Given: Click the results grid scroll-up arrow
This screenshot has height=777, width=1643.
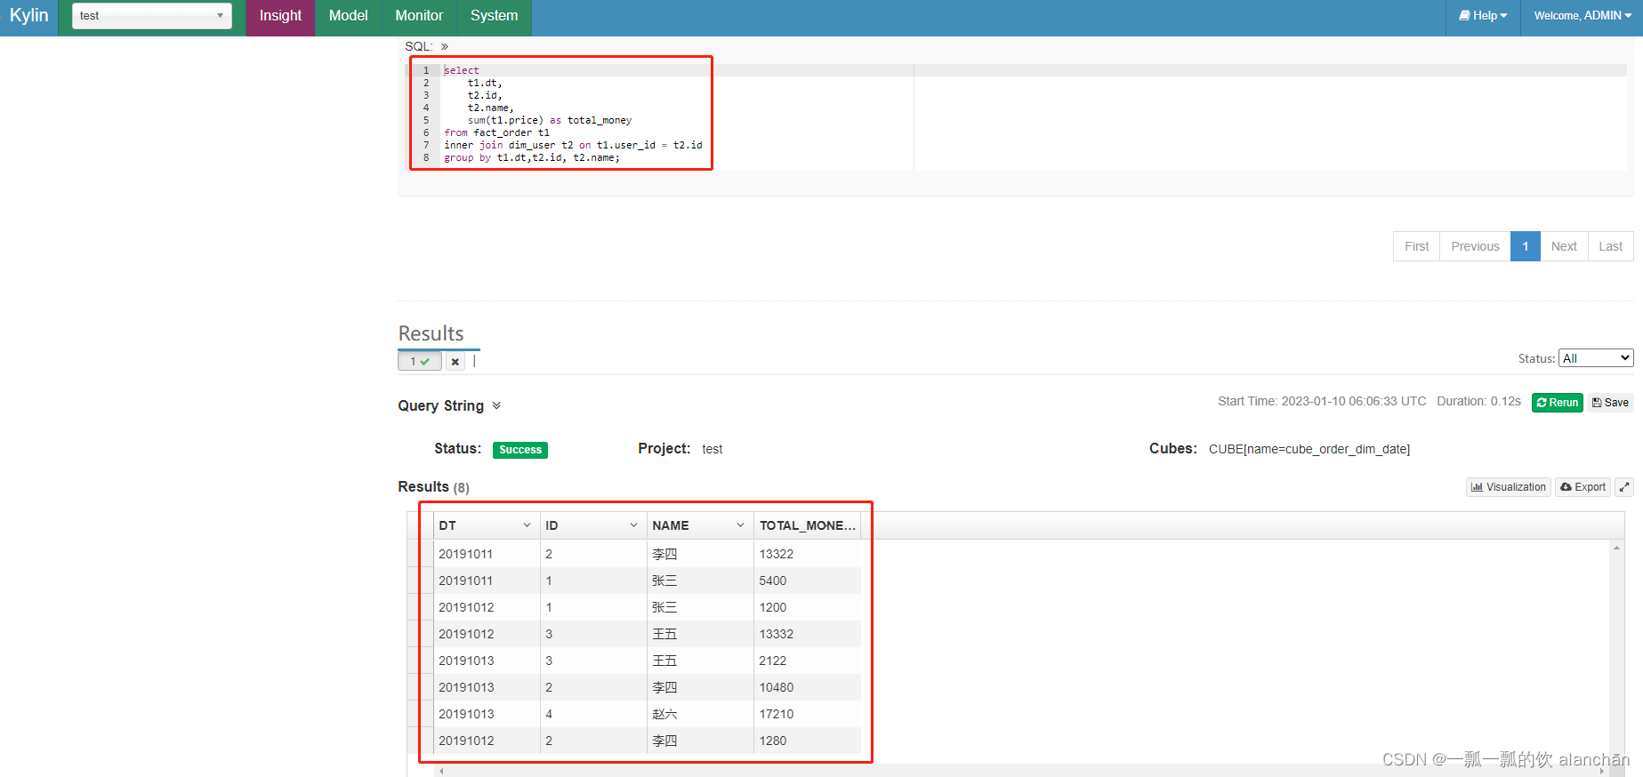Looking at the screenshot, I should click(1616, 548).
